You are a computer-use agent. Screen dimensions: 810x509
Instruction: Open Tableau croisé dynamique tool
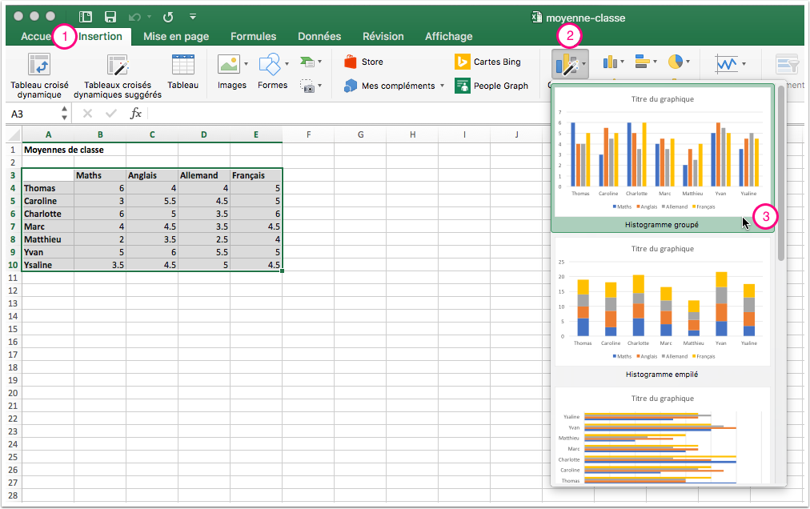[39, 75]
